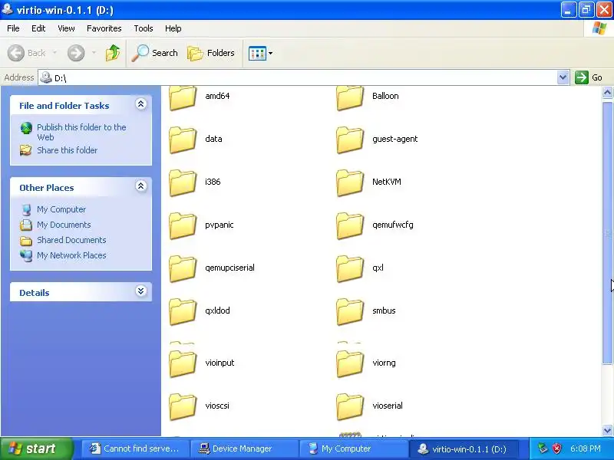This screenshot has height=460, width=614.
Task: Select the vioinput folder icon
Action: [183, 363]
